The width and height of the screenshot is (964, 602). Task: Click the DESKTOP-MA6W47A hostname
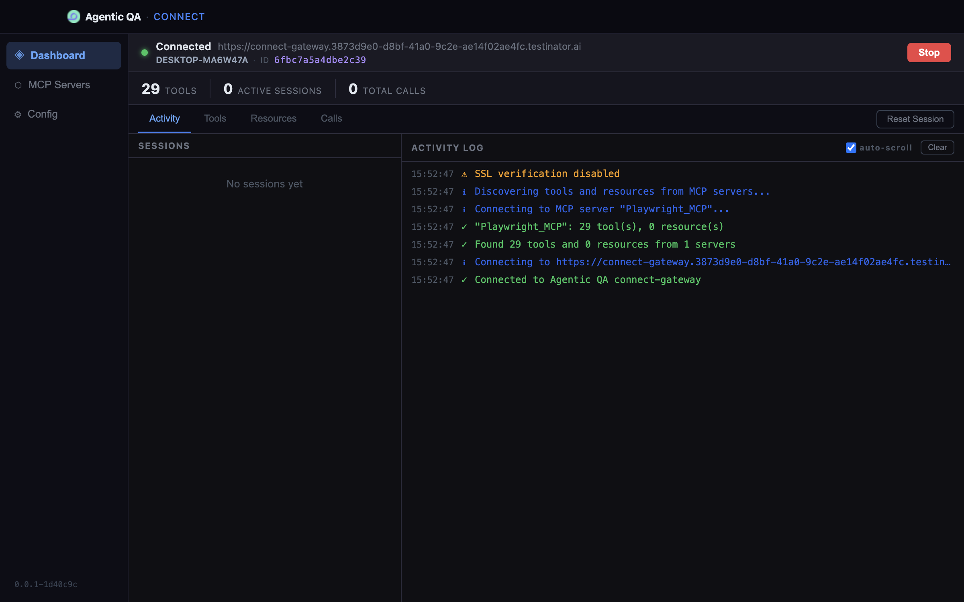pos(202,60)
